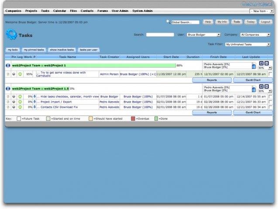
Task: Focus the Search field next to User
Action: click(x=160, y=35)
